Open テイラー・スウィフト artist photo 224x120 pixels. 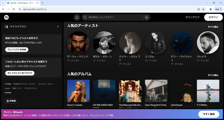click(x=130, y=43)
